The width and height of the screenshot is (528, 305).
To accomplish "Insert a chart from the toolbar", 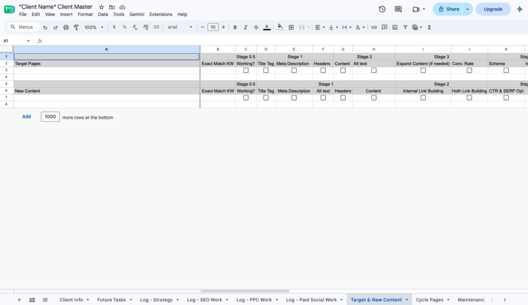I will [x=395, y=27].
